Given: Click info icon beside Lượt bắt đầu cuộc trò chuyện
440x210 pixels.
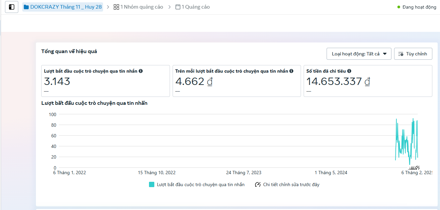Looking at the screenshot, I should 141,71.
